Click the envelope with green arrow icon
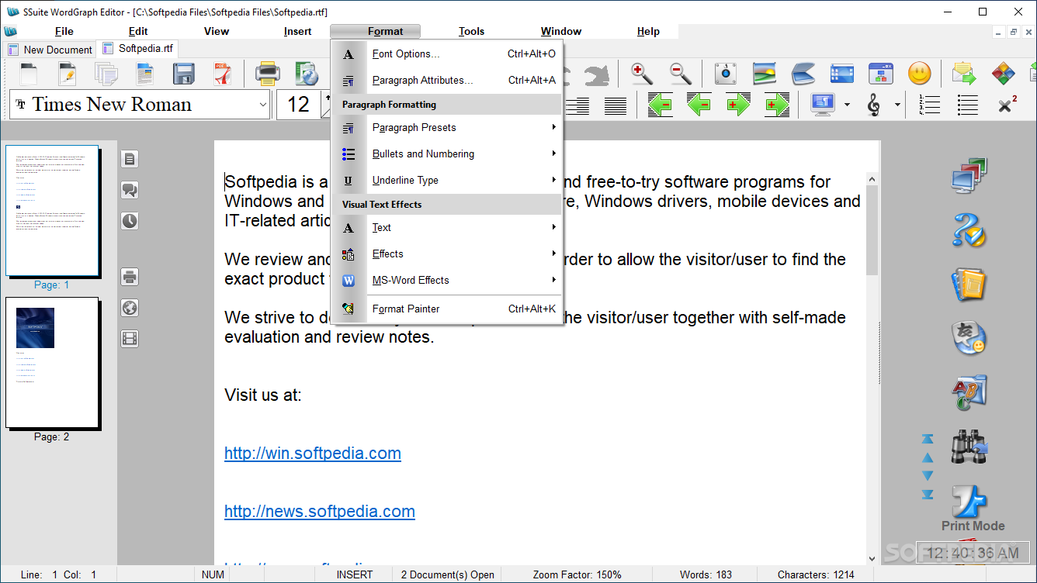 pyautogui.click(x=964, y=74)
